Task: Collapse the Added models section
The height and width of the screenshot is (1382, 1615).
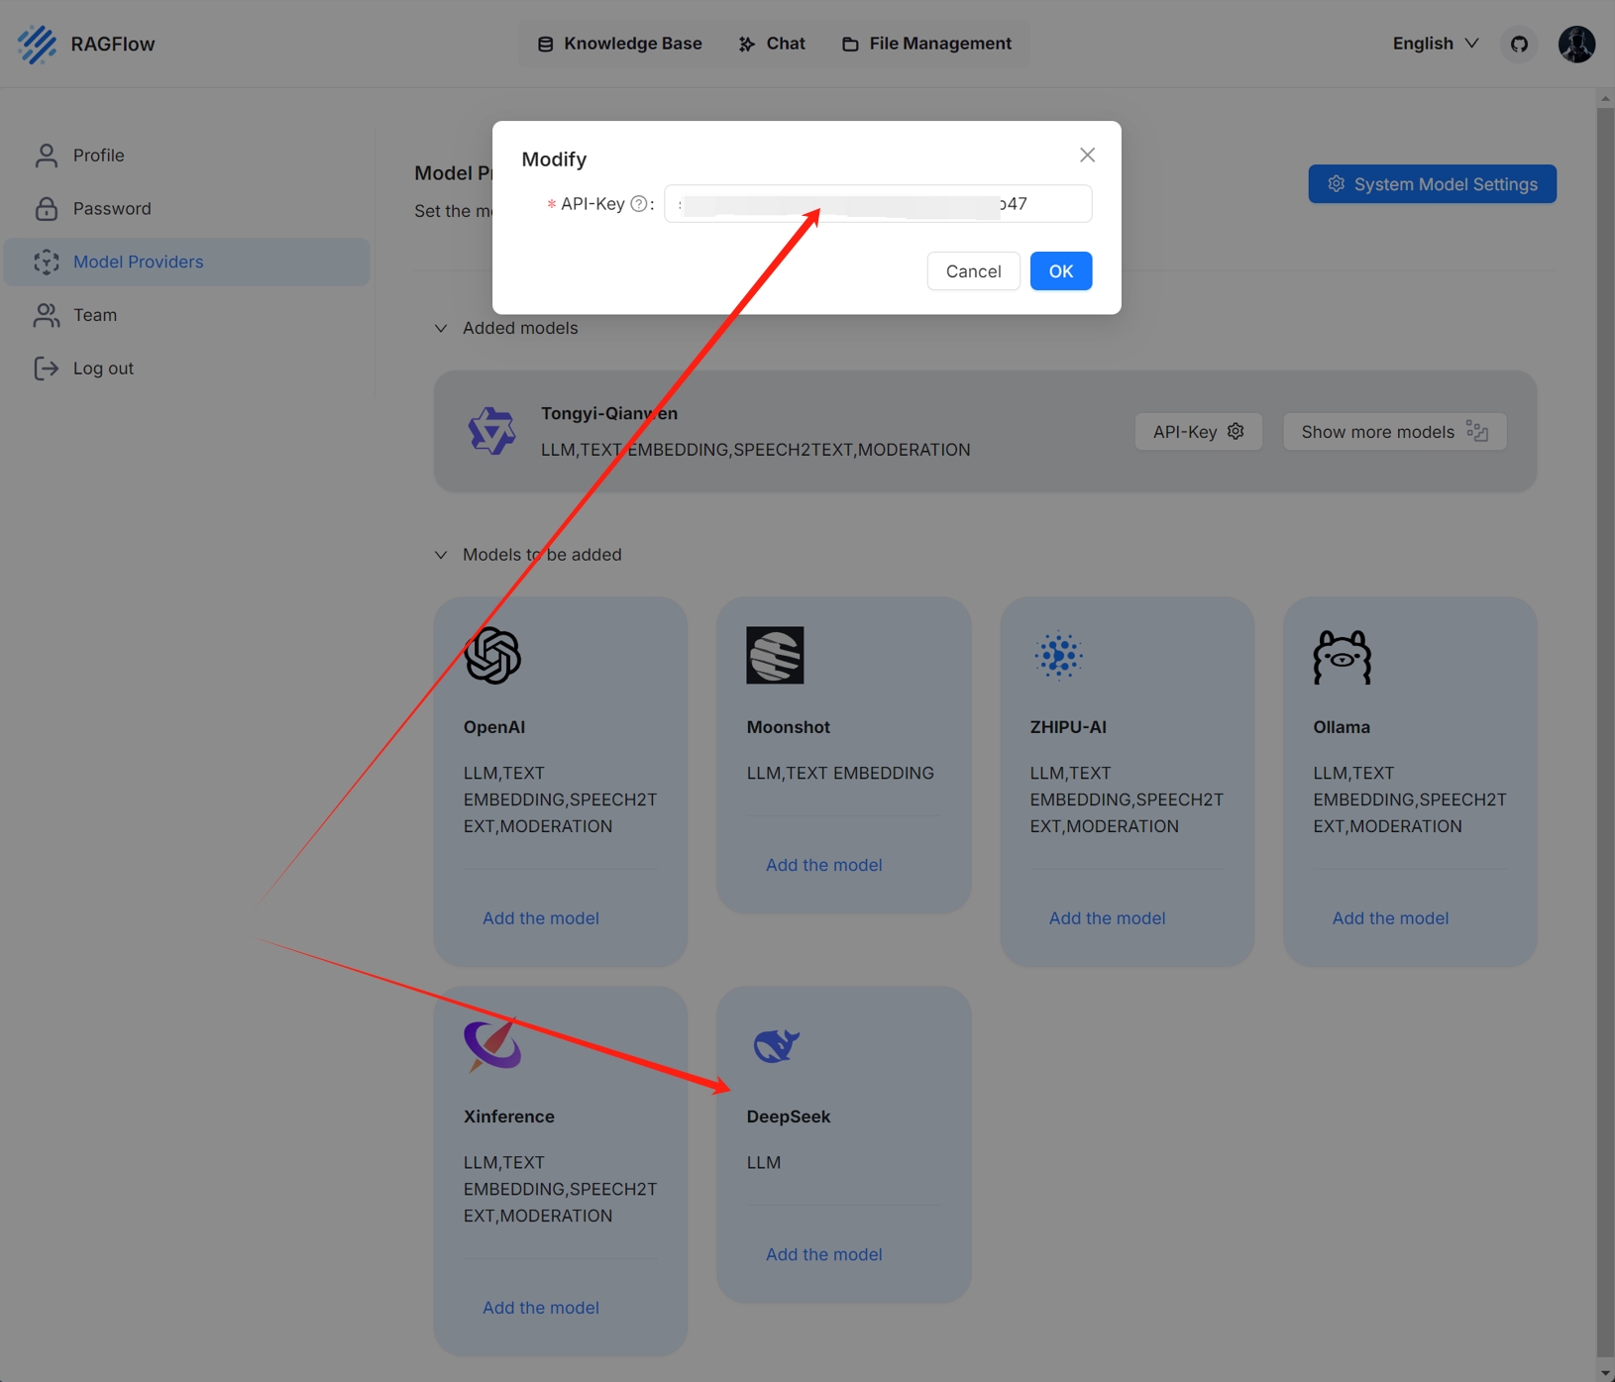Action: tap(441, 328)
